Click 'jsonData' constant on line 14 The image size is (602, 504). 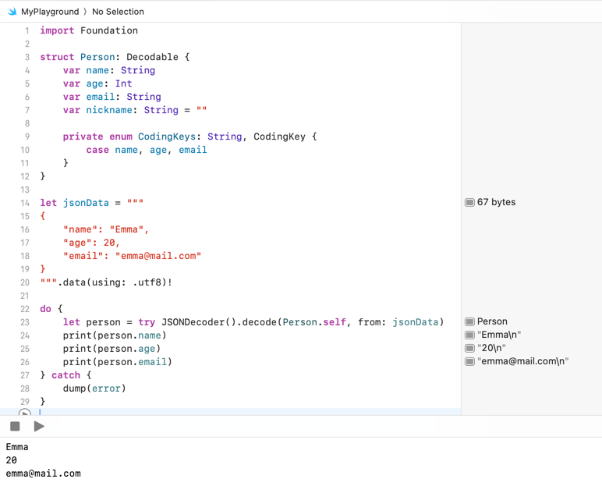(x=86, y=203)
